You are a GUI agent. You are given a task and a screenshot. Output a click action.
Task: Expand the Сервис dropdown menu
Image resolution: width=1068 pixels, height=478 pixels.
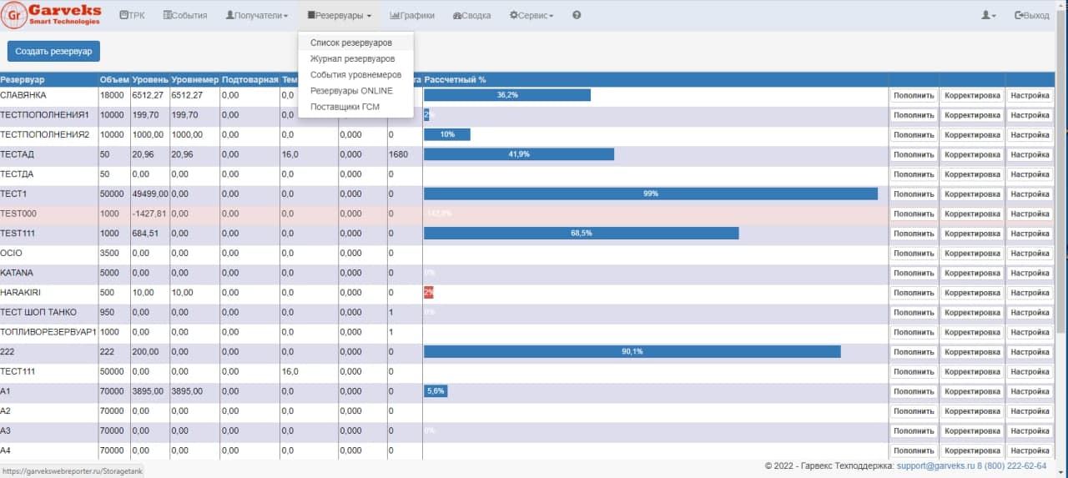[x=531, y=16]
